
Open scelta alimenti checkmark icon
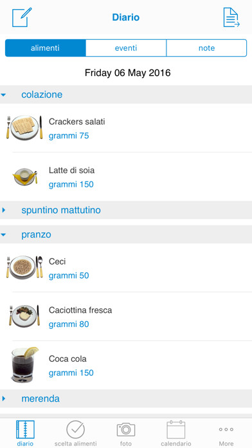click(x=76, y=429)
